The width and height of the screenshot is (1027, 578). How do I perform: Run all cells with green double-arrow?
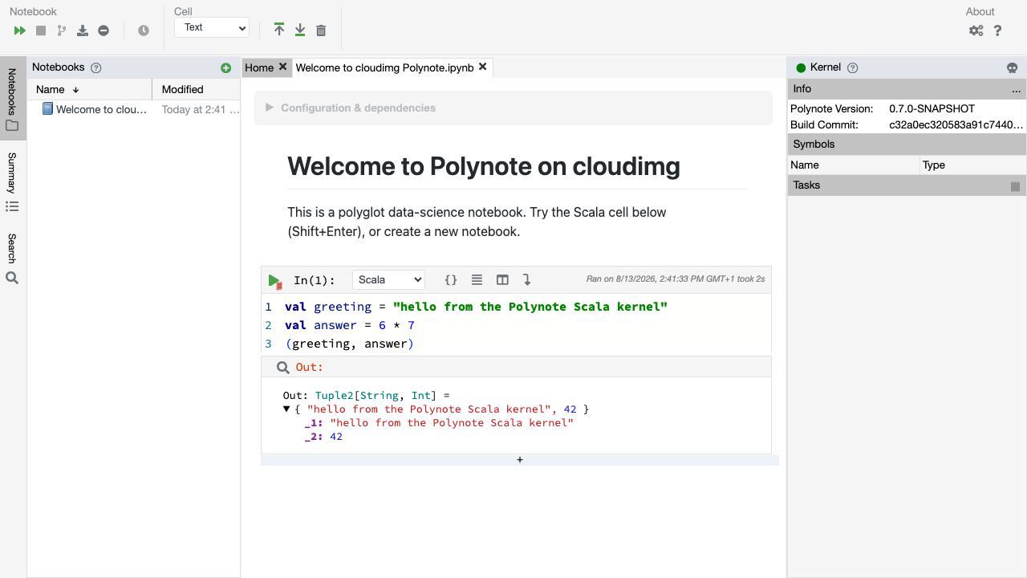point(20,31)
